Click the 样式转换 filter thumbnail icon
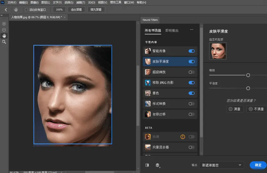Image resolution: width=267 pixels, height=173 pixels. (148, 104)
